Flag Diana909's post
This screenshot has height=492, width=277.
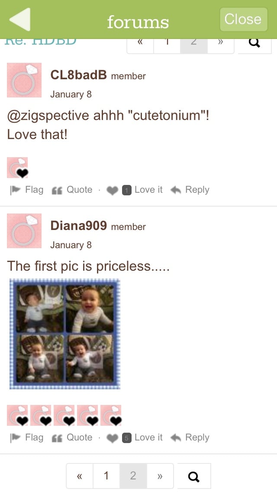click(x=27, y=438)
